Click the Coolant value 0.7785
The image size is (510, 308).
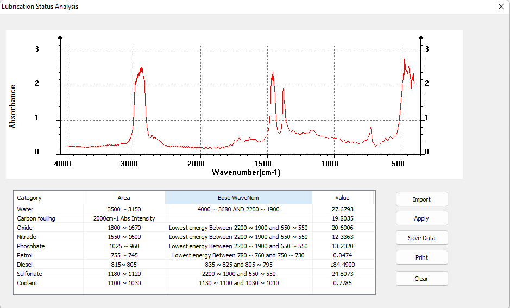coord(342,283)
